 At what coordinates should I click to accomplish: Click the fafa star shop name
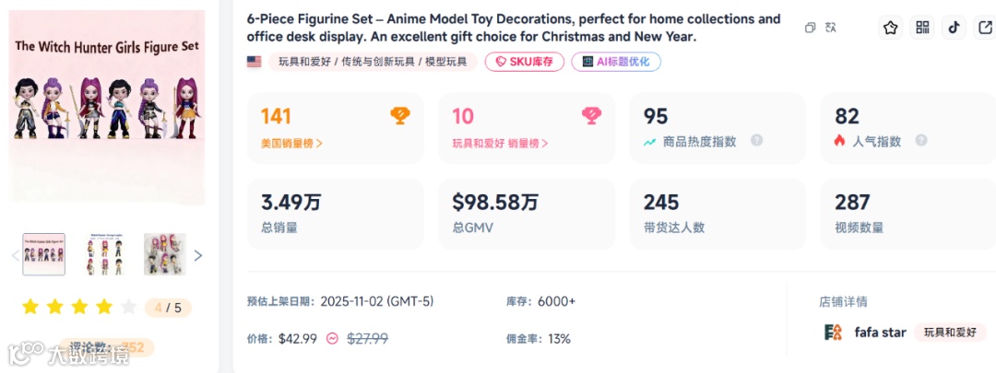point(880,332)
